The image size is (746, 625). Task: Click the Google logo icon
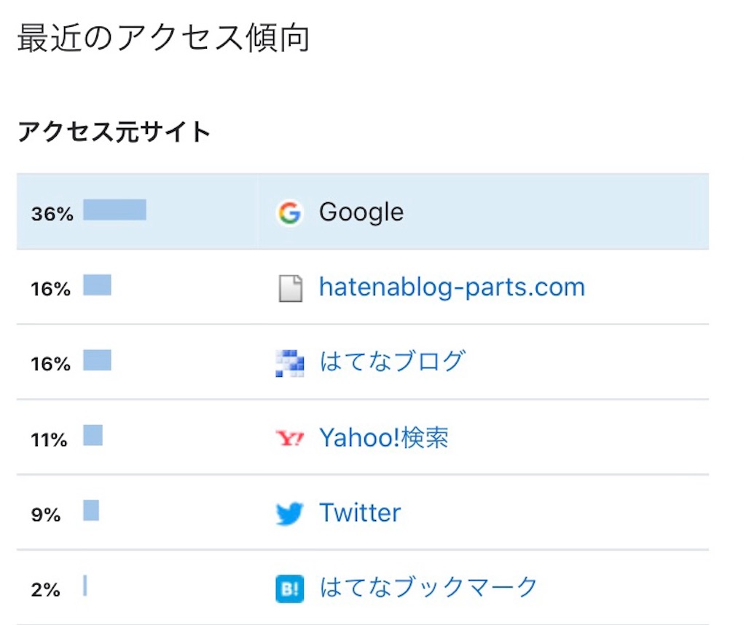tap(289, 213)
